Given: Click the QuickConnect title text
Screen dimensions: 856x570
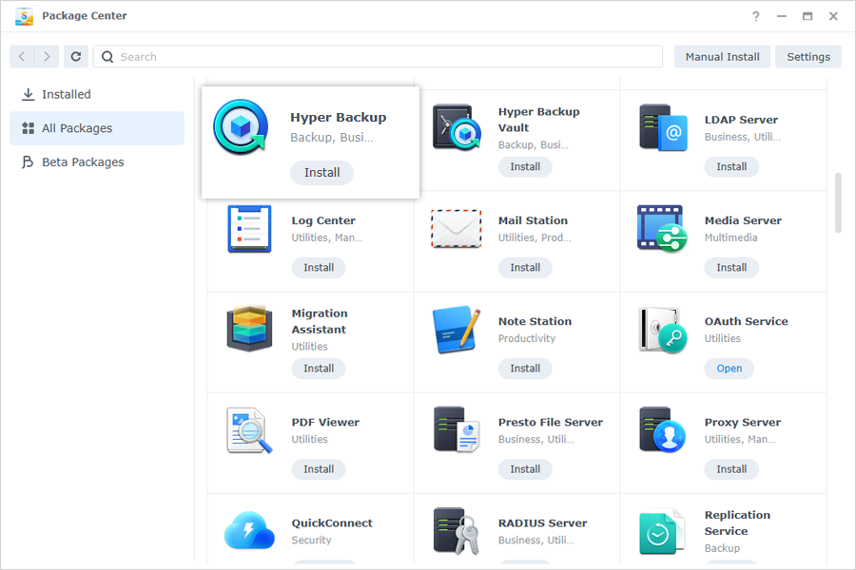Looking at the screenshot, I should pos(332,523).
